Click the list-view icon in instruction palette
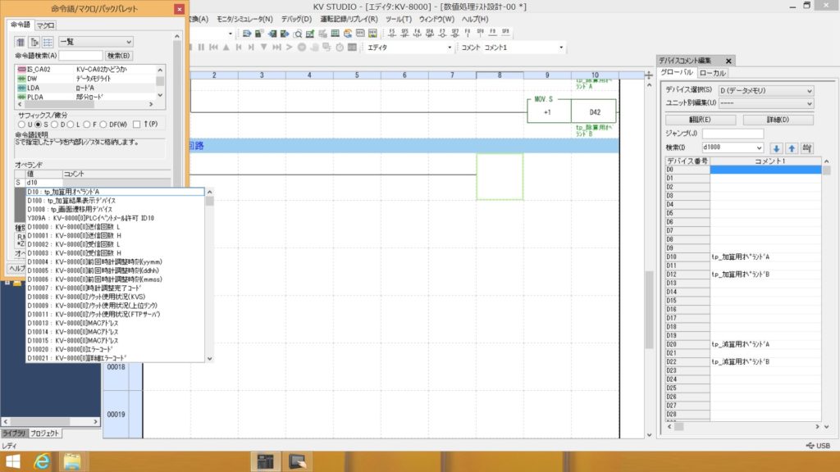Image resolution: width=840 pixels, height=472 pixels. [48, 42]
